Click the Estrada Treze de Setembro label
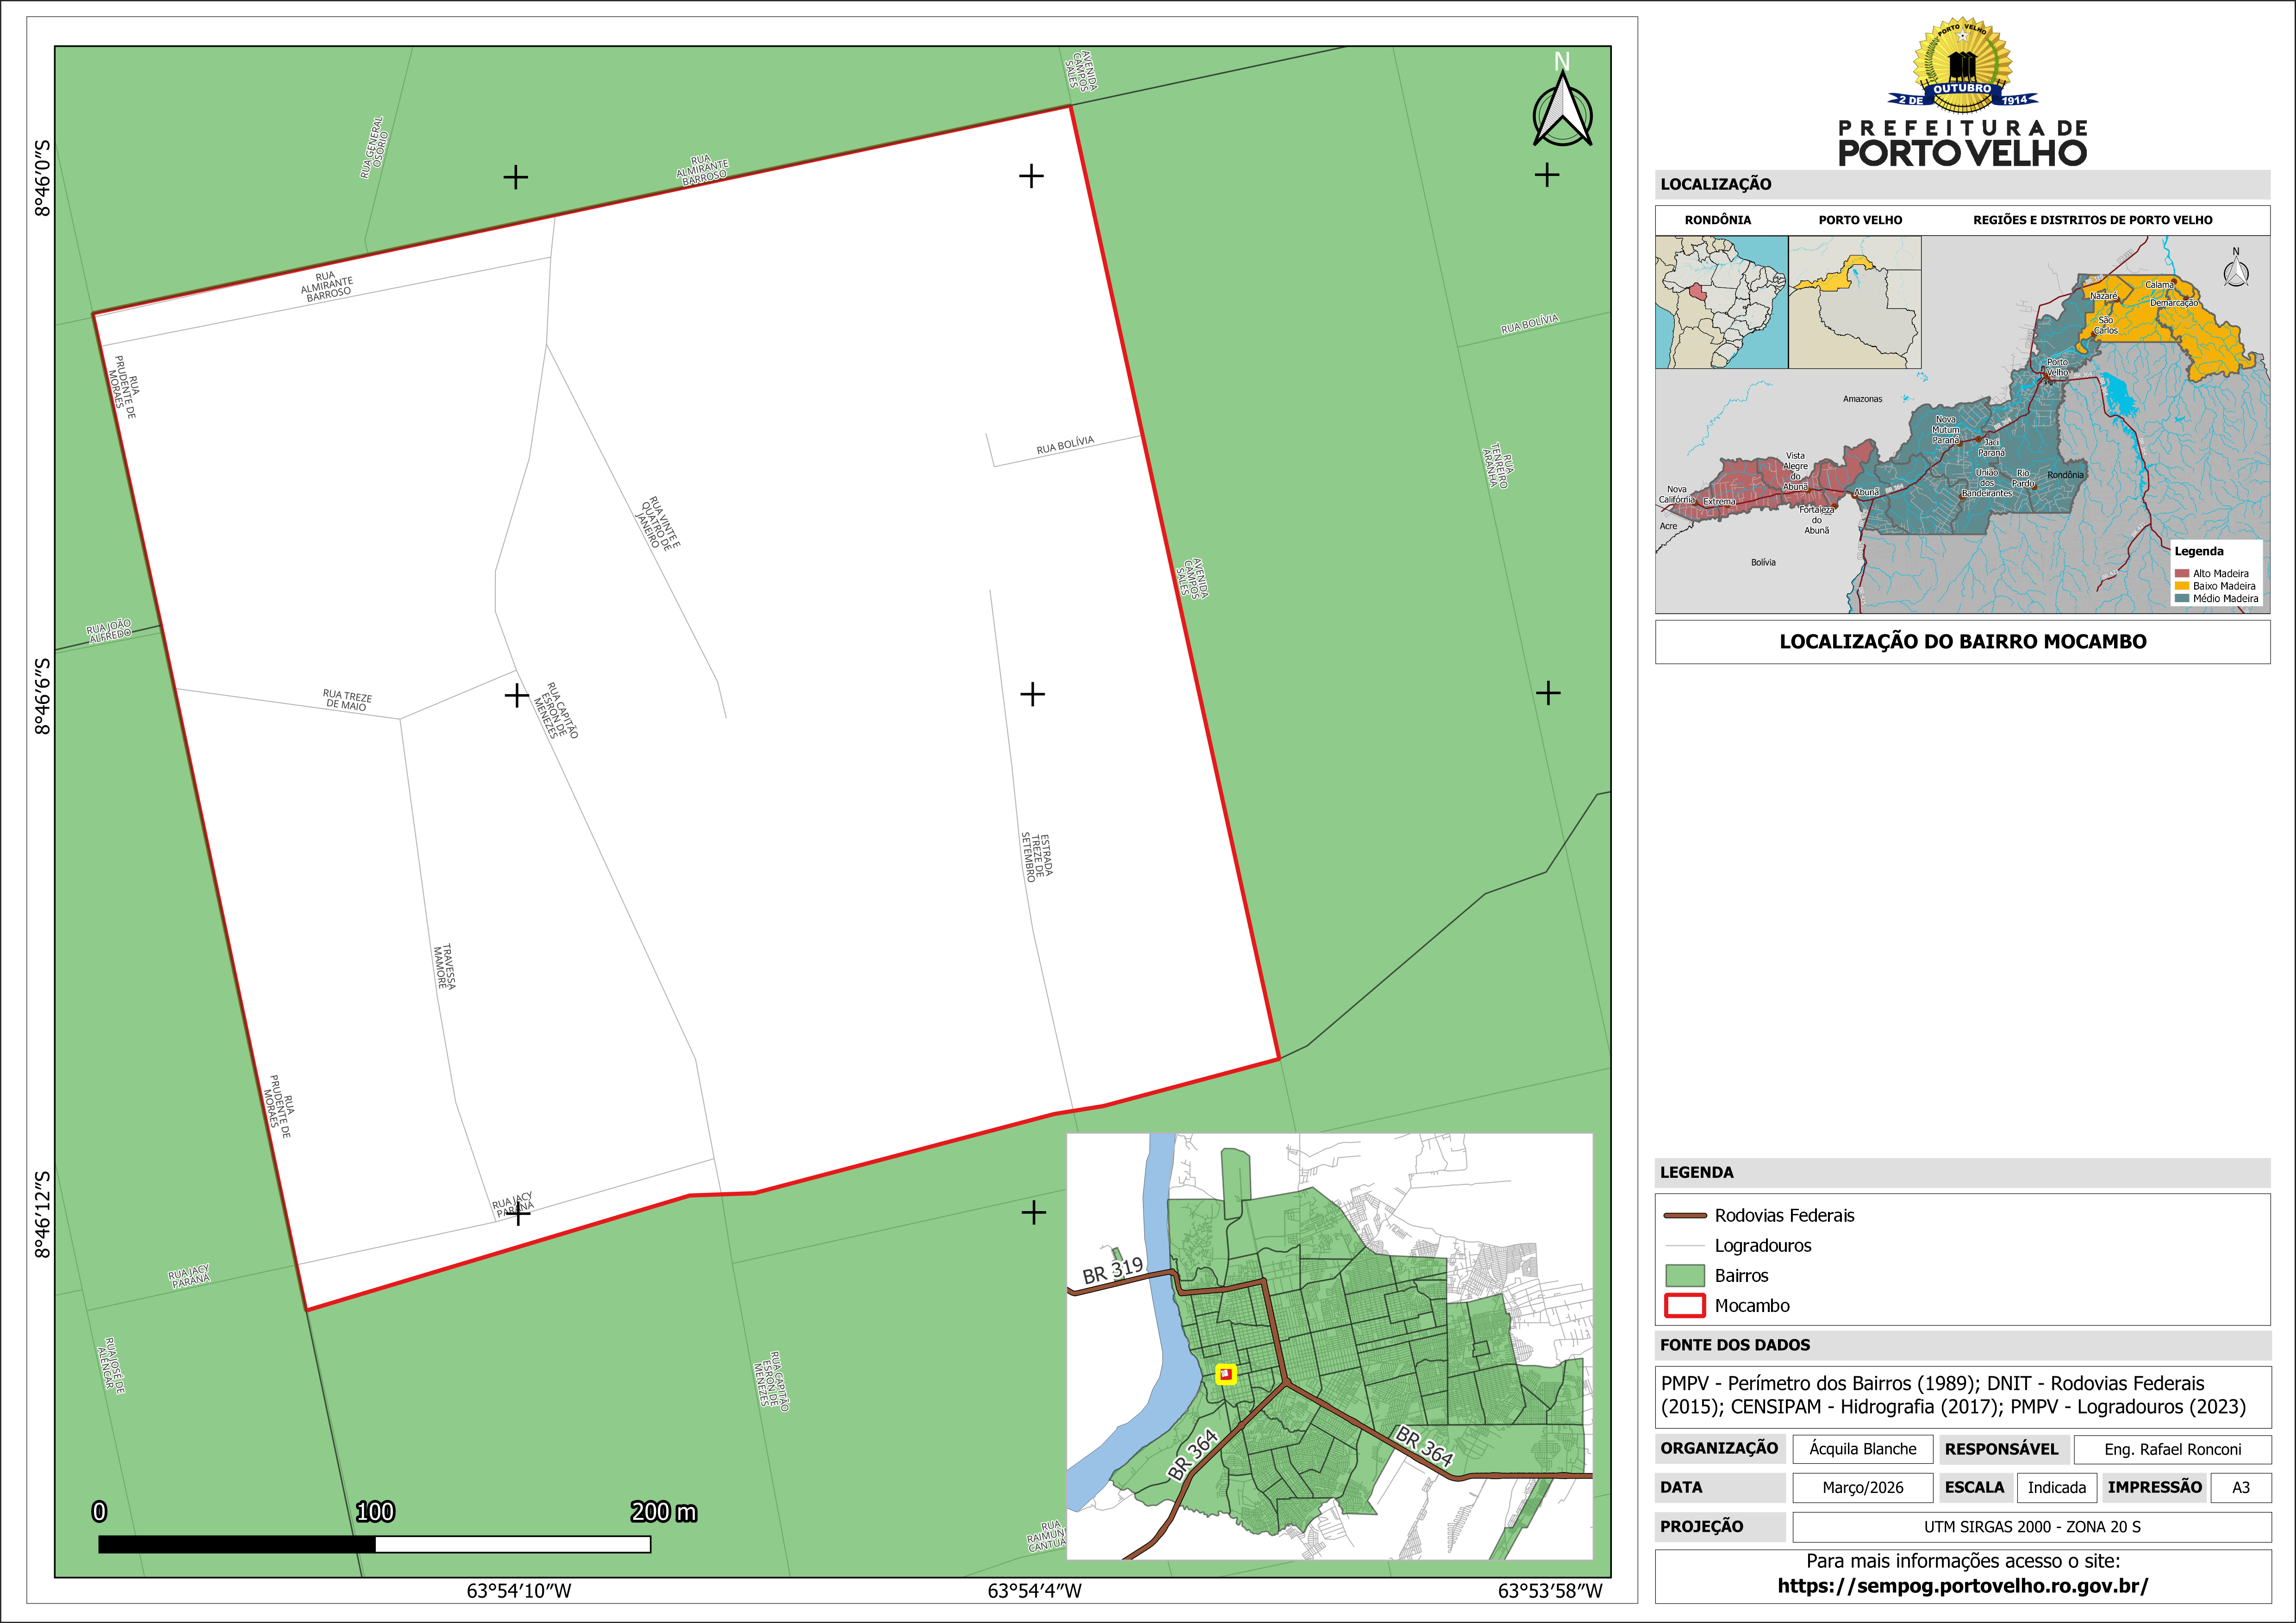2296x1623 pixels. click(x=1037, y=857)
